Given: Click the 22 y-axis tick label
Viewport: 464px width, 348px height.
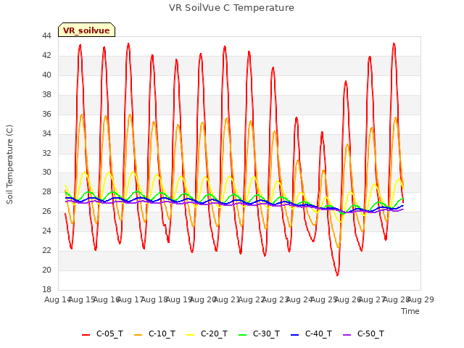Looking at the screenshot, I should pos(46,250).
